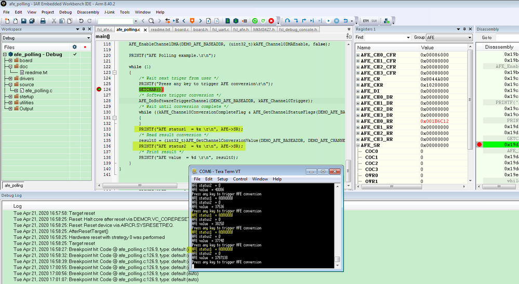Pin the Workspace panel
This screenshot has height=284, width=519.
pyautogui.click(x=83, y=29)
